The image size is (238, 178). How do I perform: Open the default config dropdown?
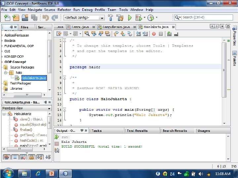pyautogui.click(x=84, y=17)
